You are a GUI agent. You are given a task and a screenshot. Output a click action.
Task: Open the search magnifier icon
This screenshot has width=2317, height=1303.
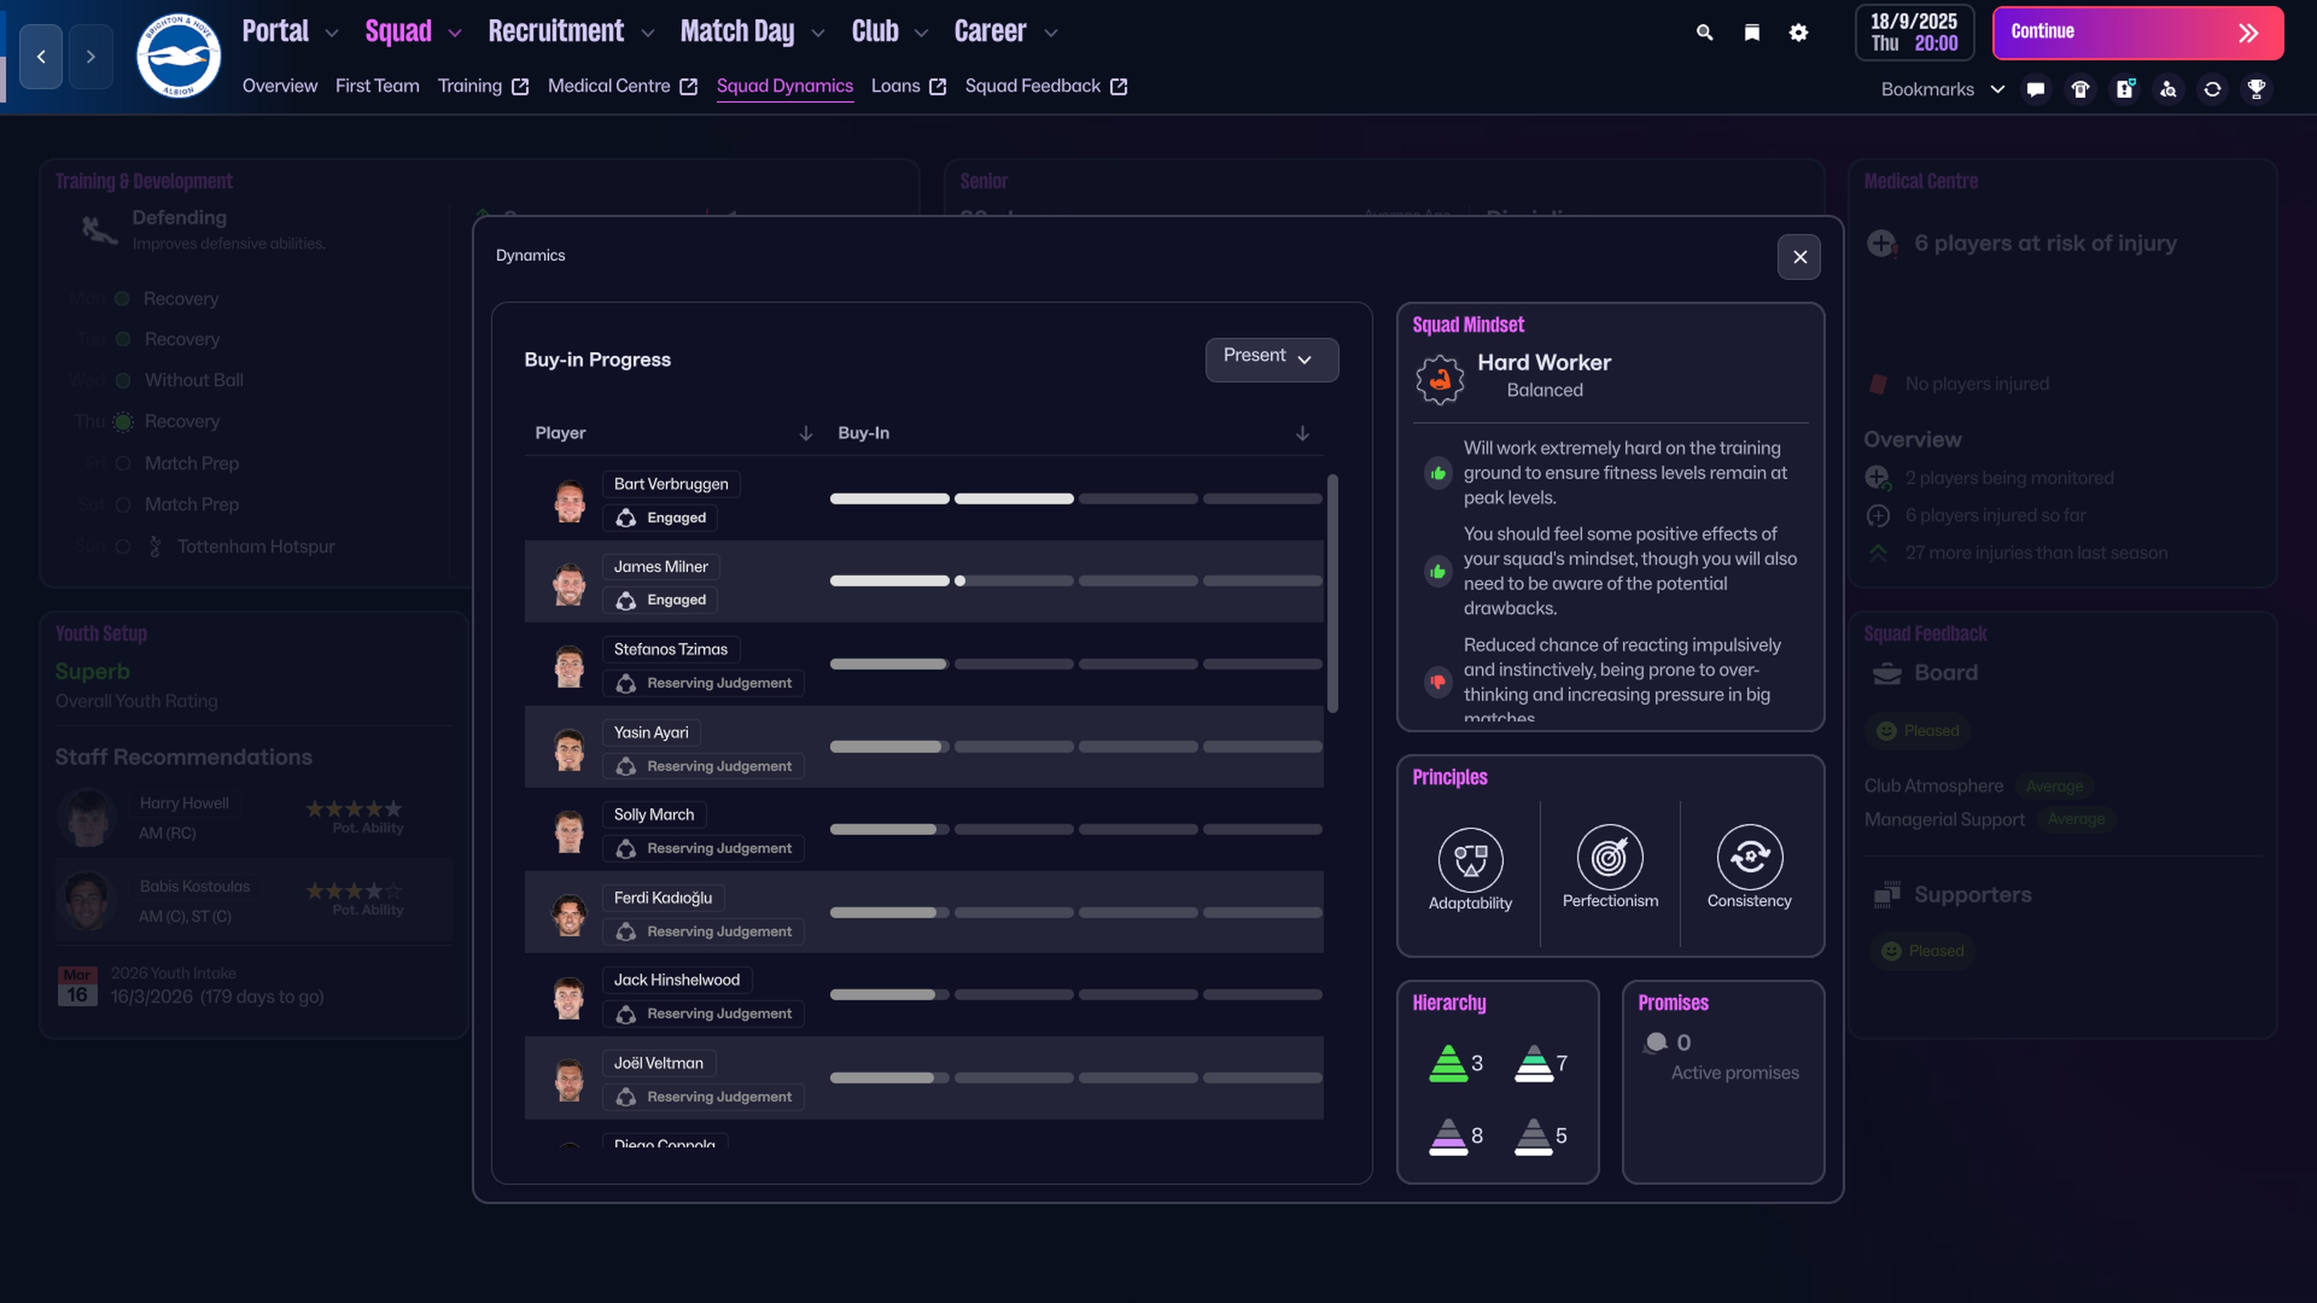click(1705, 31)
